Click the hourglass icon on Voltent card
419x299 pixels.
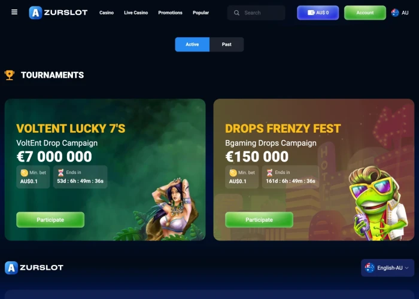coord(61,173)
